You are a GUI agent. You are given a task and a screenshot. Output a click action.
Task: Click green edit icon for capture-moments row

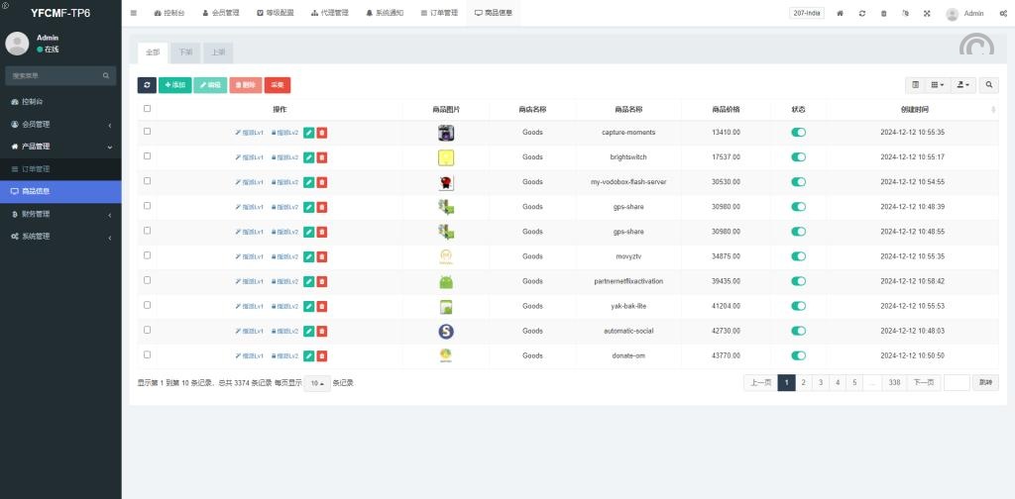[x=309, y=132]
